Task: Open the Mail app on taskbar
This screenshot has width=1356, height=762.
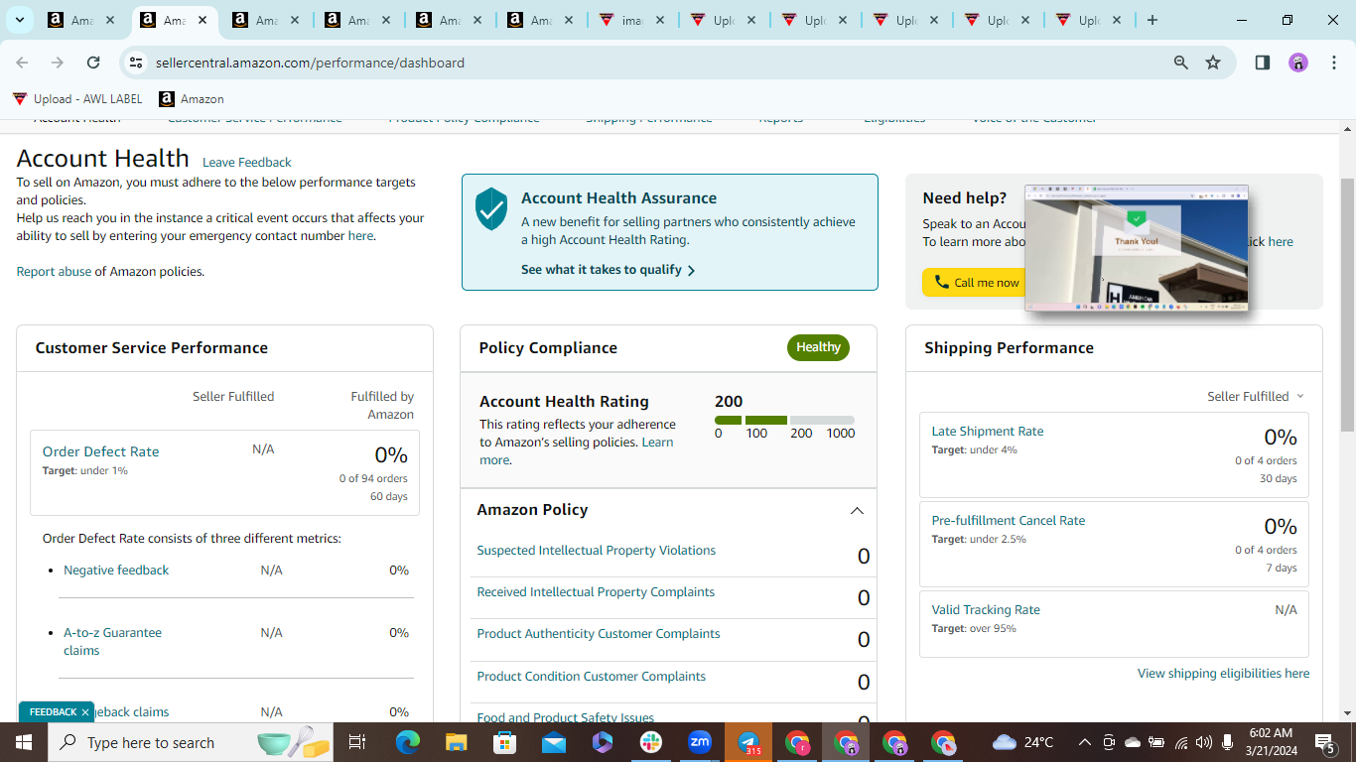Action: tap(554, 742)
